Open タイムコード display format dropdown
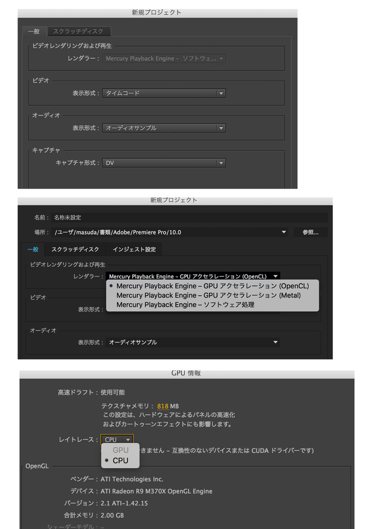 [x=164, y=93]
